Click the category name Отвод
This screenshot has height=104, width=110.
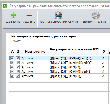coord(16,41)
